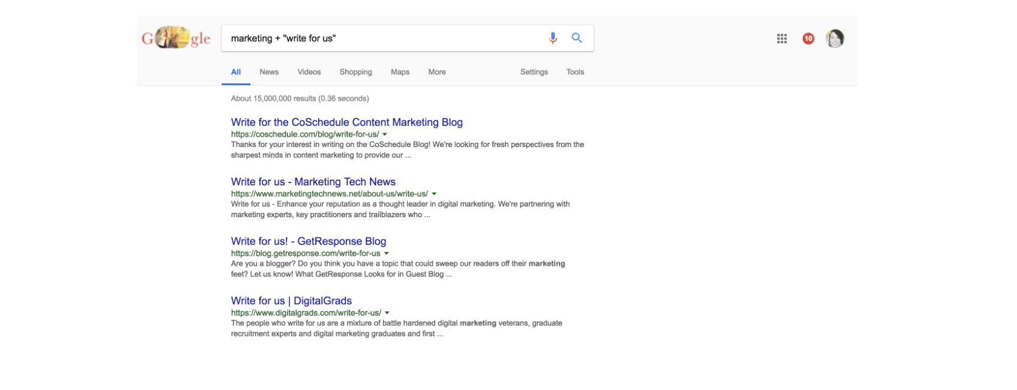Open the Google apps grid
1017x390 pixels.
point(782,38)
